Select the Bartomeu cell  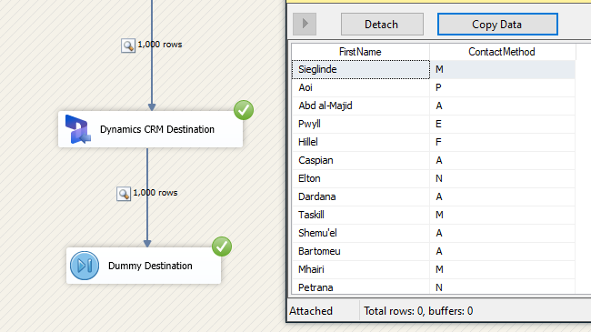(x=361, y=251)
